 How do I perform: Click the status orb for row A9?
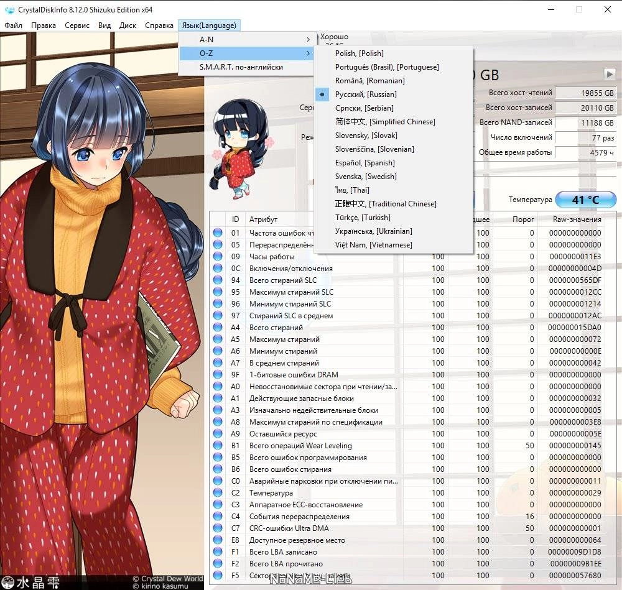pyautogui.click(x=218, y=433)
